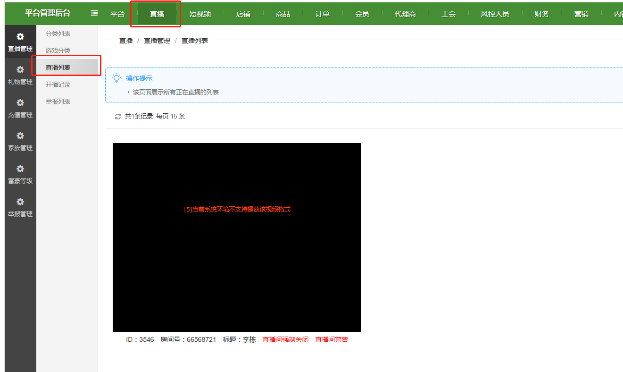Open the 充值管理 gear icon
623x372 pixels.
[20, 103]
